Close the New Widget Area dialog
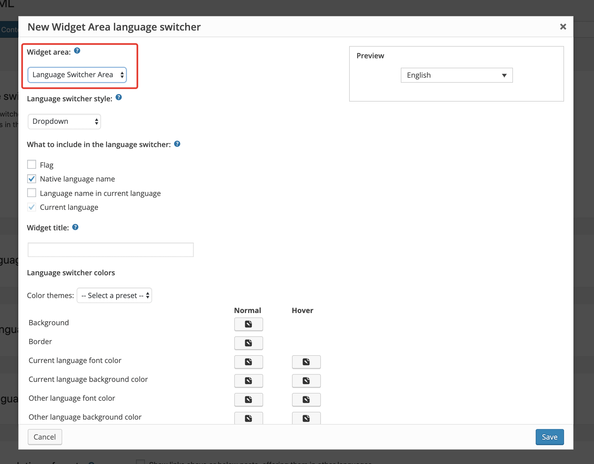594x464 pixels. click(x=563, y=27)
